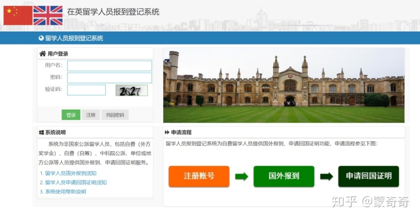Image resolution: width=420 pixels, height=219 pixels.
Task: Click the home icon beside 用户登录
Action: 42,54
